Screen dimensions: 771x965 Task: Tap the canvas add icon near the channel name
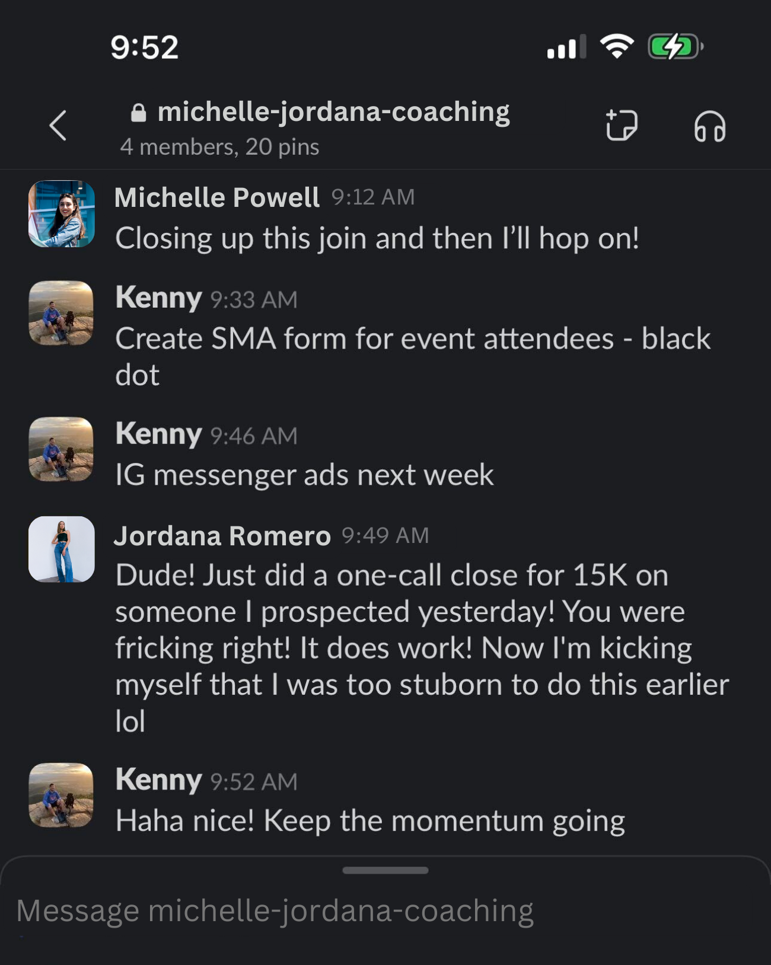(622, 126)
